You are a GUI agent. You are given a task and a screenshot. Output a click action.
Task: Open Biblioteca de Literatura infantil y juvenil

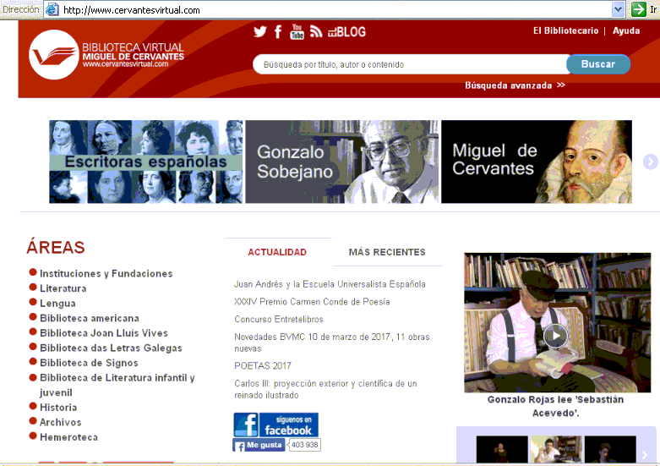117,385
